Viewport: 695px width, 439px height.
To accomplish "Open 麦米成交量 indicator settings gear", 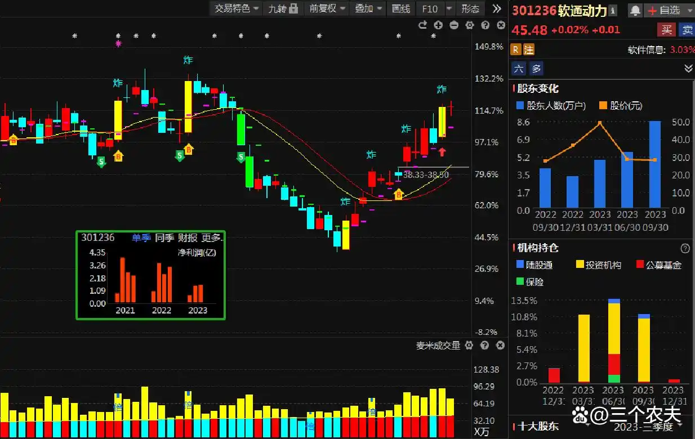I will click(469, 346).
